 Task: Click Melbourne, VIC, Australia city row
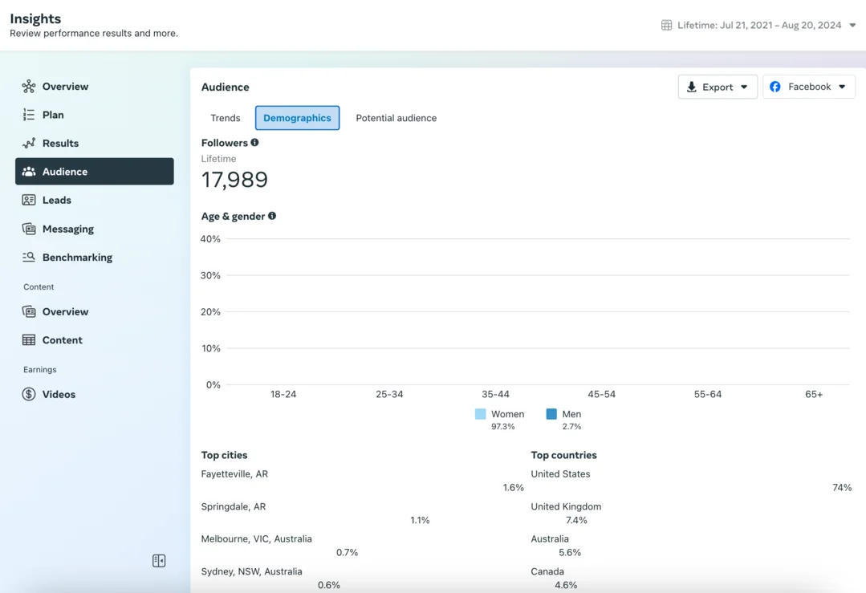click(362, 546)
